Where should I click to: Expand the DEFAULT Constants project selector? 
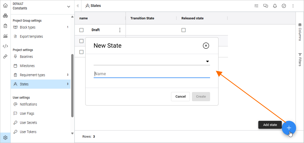(x=68, y=6)
